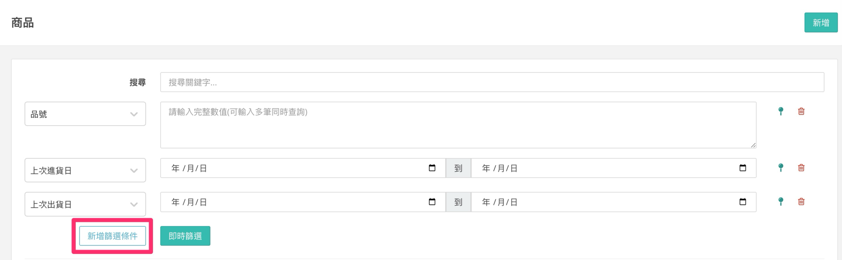
Task: Open calendar picker for 上次出貨日 start date
Action: 432,202
